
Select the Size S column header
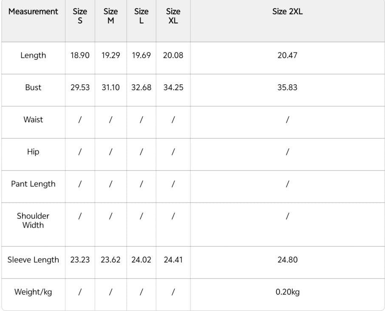tap(80, 16)
